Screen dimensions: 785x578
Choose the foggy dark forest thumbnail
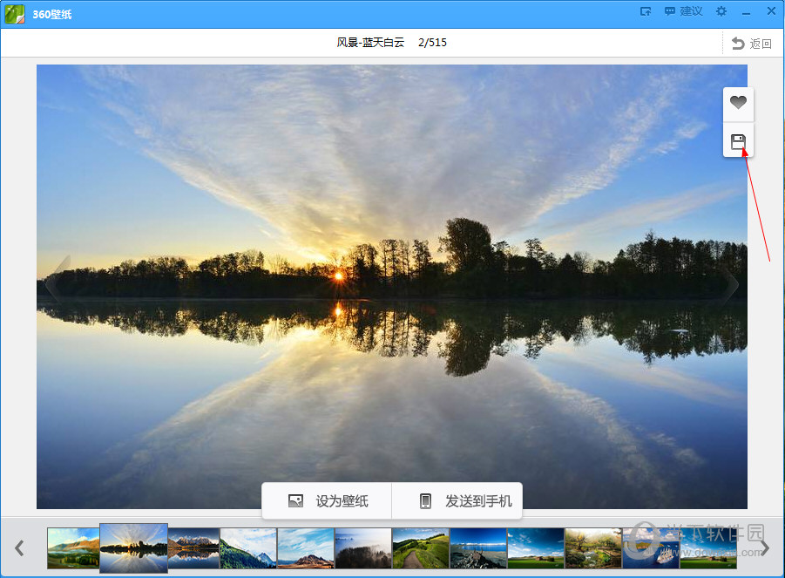click(362, 547)
